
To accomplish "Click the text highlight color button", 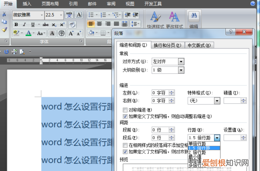I will (x=16, y=33).
